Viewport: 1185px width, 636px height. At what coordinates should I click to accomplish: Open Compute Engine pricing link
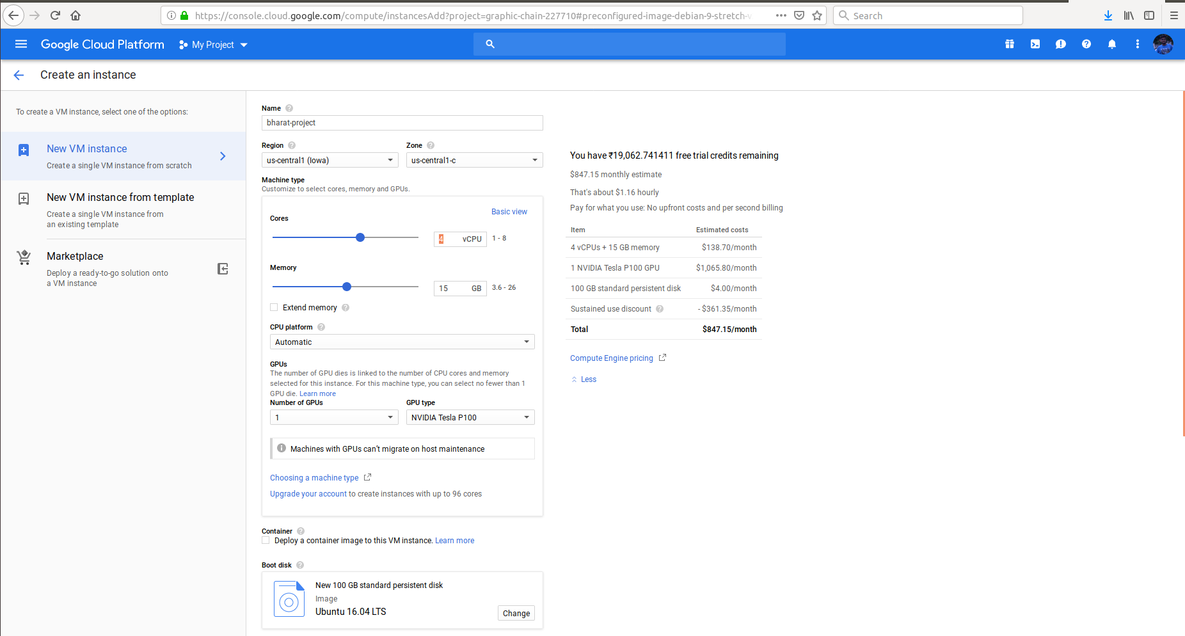[612, 358]
